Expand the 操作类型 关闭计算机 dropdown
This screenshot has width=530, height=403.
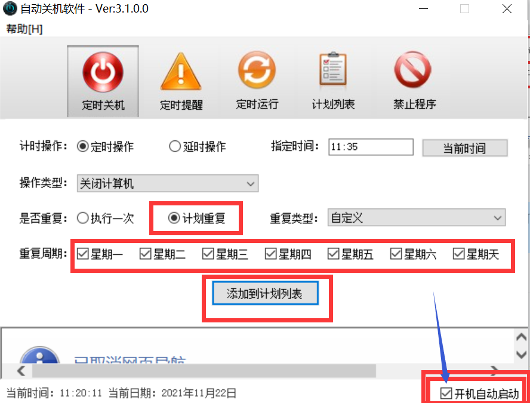(168, 183)
